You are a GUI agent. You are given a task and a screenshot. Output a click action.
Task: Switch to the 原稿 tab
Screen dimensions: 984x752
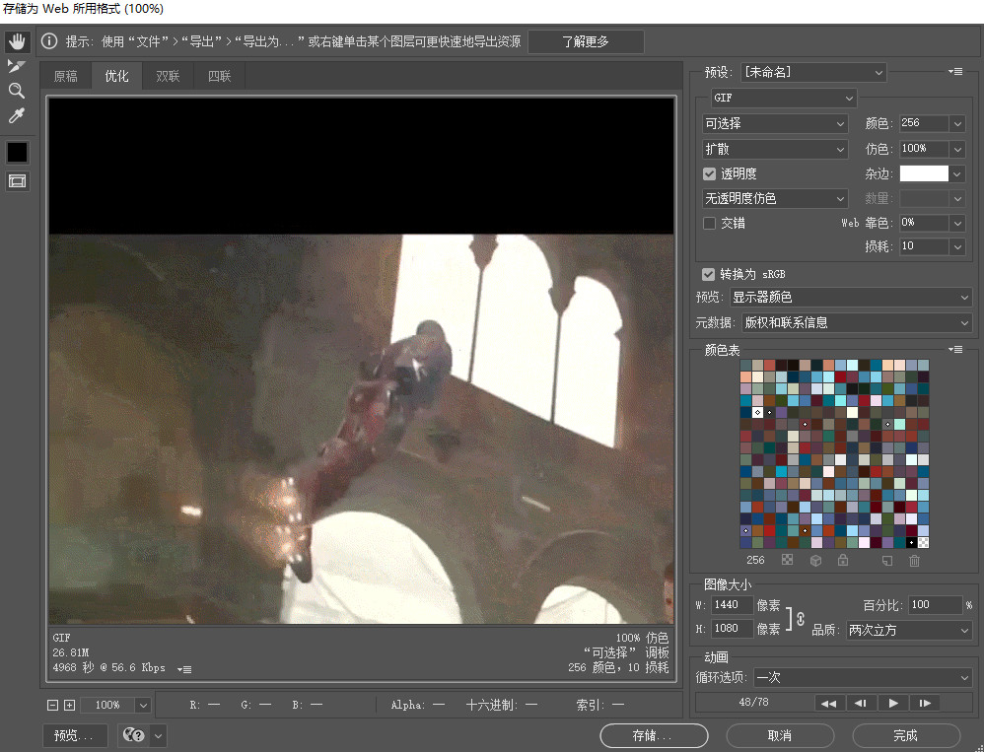pos(65,76)
